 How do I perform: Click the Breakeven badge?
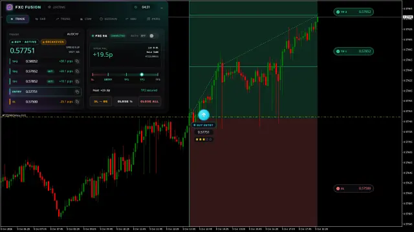click(x=53, y=42)
